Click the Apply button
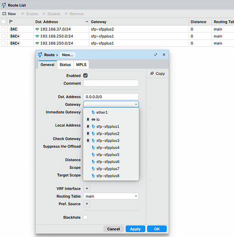Viewport: 234px width, 237px height. 135,229
